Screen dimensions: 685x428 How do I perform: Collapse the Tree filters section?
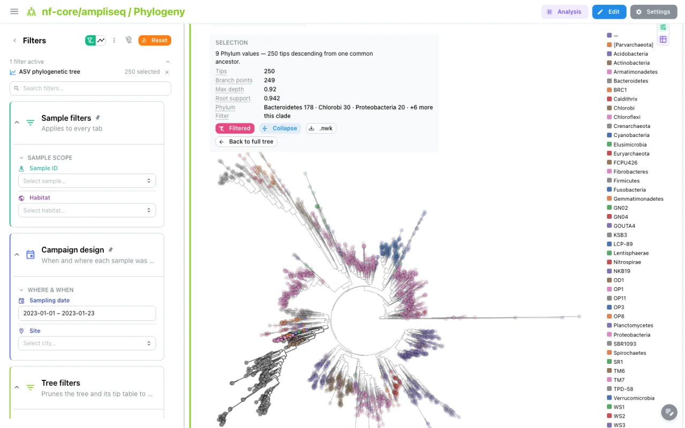tap(17, 387)
